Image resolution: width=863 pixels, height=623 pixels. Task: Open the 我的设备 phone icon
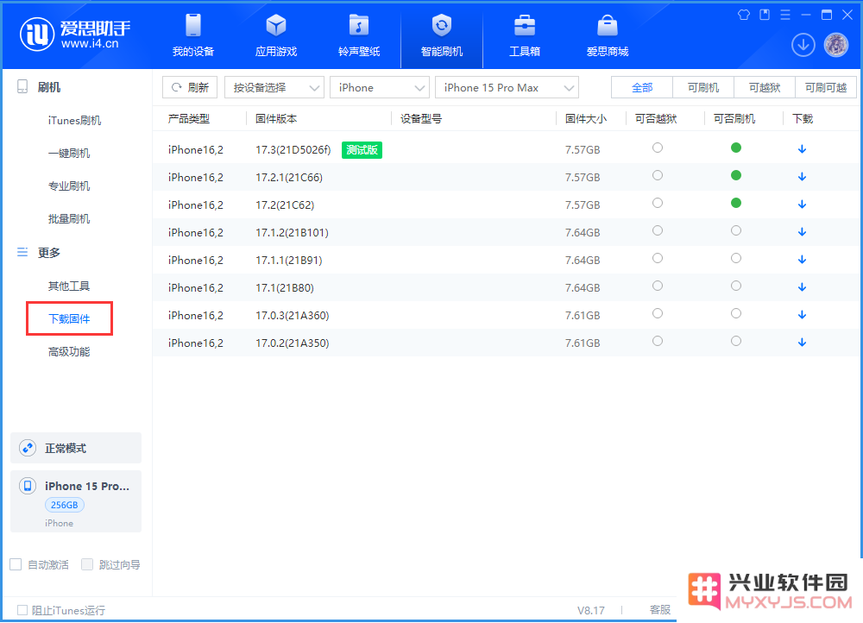(x=193, y=25)
